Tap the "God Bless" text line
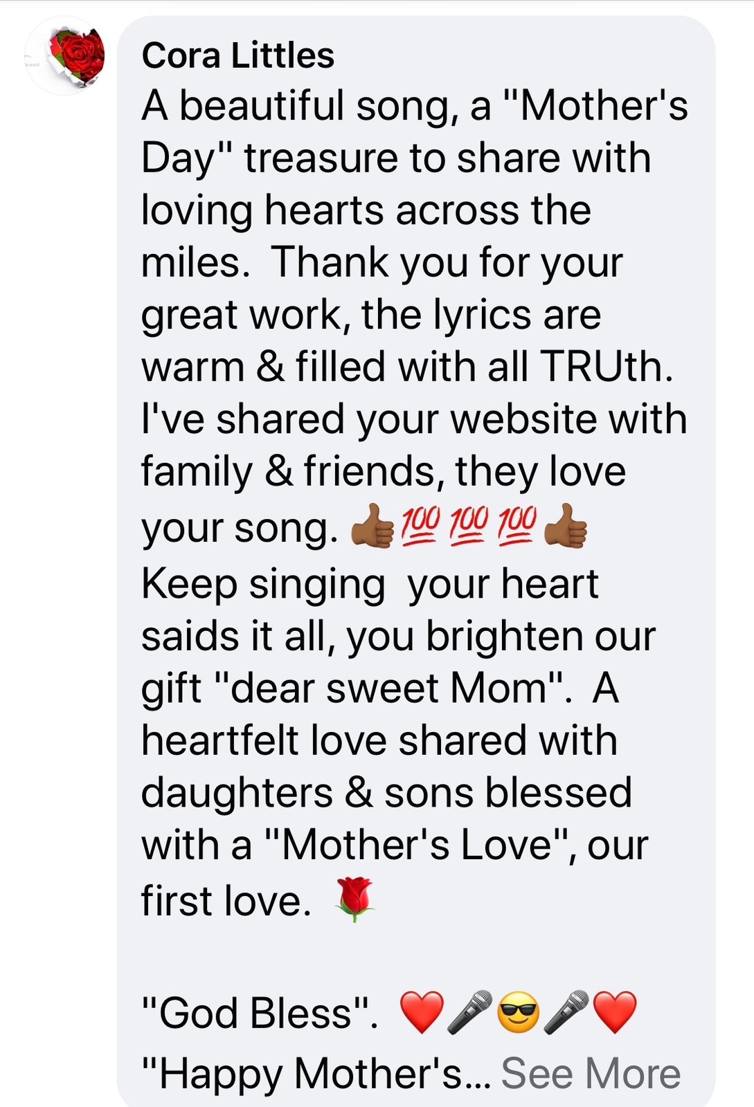Image resolution: width=754 pixels, height=1107 pixels. 260,1013
